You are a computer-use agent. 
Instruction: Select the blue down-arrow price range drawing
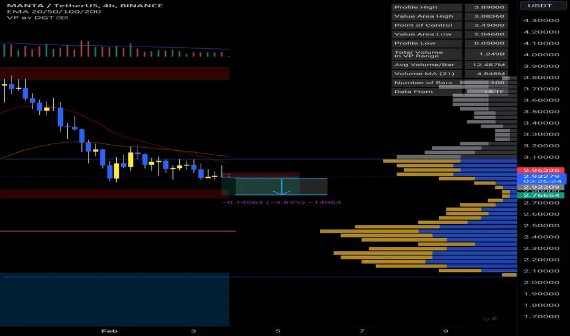click(281, 187)
